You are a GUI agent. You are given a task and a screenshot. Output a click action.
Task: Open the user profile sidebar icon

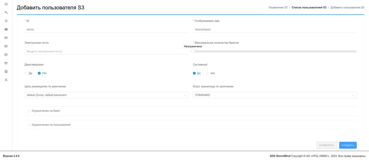pos(6,80)
